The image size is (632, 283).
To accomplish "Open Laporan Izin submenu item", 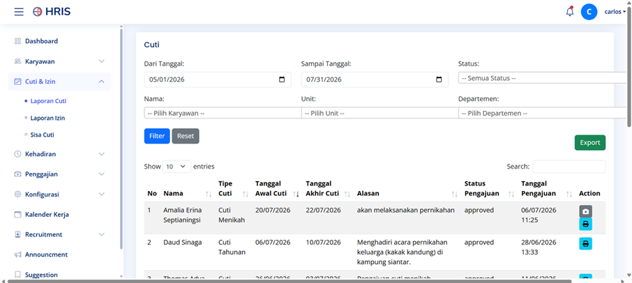I will tap(47, 118).
